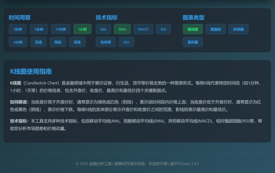The width and height of the screenshot is (275, 173).
Task: Turn on the RSI indicator
Action: 163,29
